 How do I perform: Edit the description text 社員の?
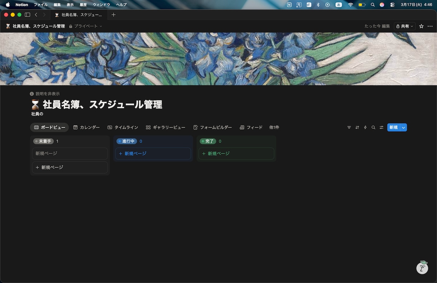[x=37, y=114]
